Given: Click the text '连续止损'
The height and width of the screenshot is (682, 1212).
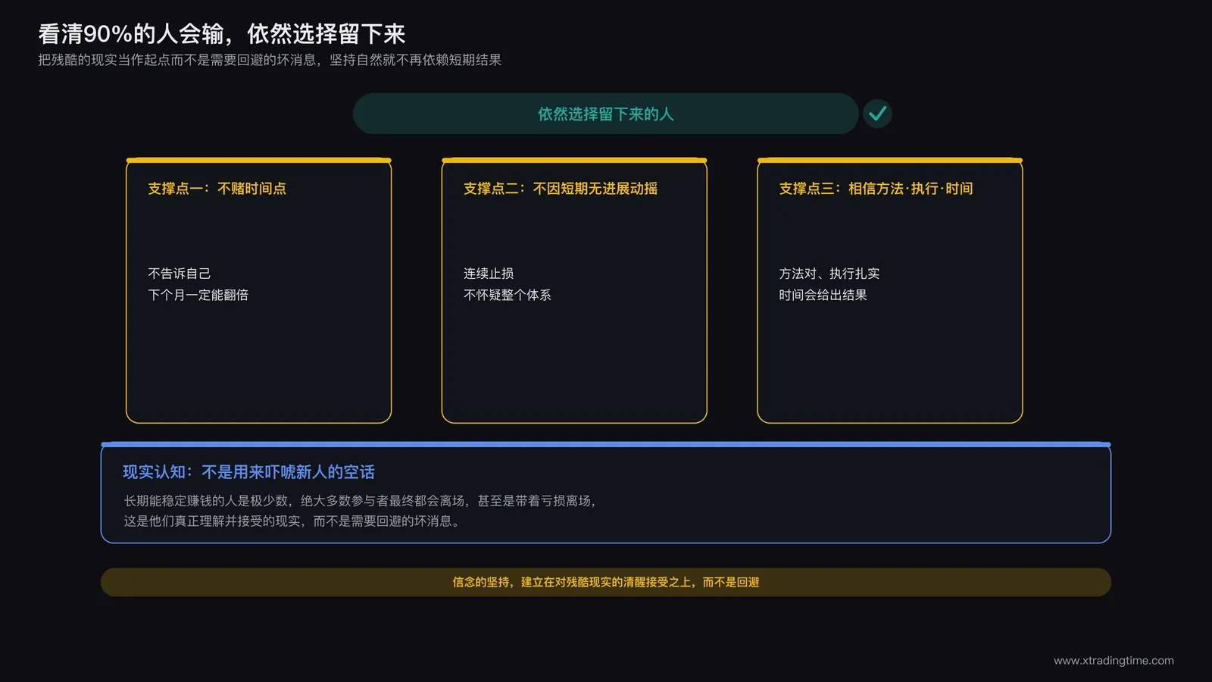Looking at the screenshot, I should coord(489,274).
